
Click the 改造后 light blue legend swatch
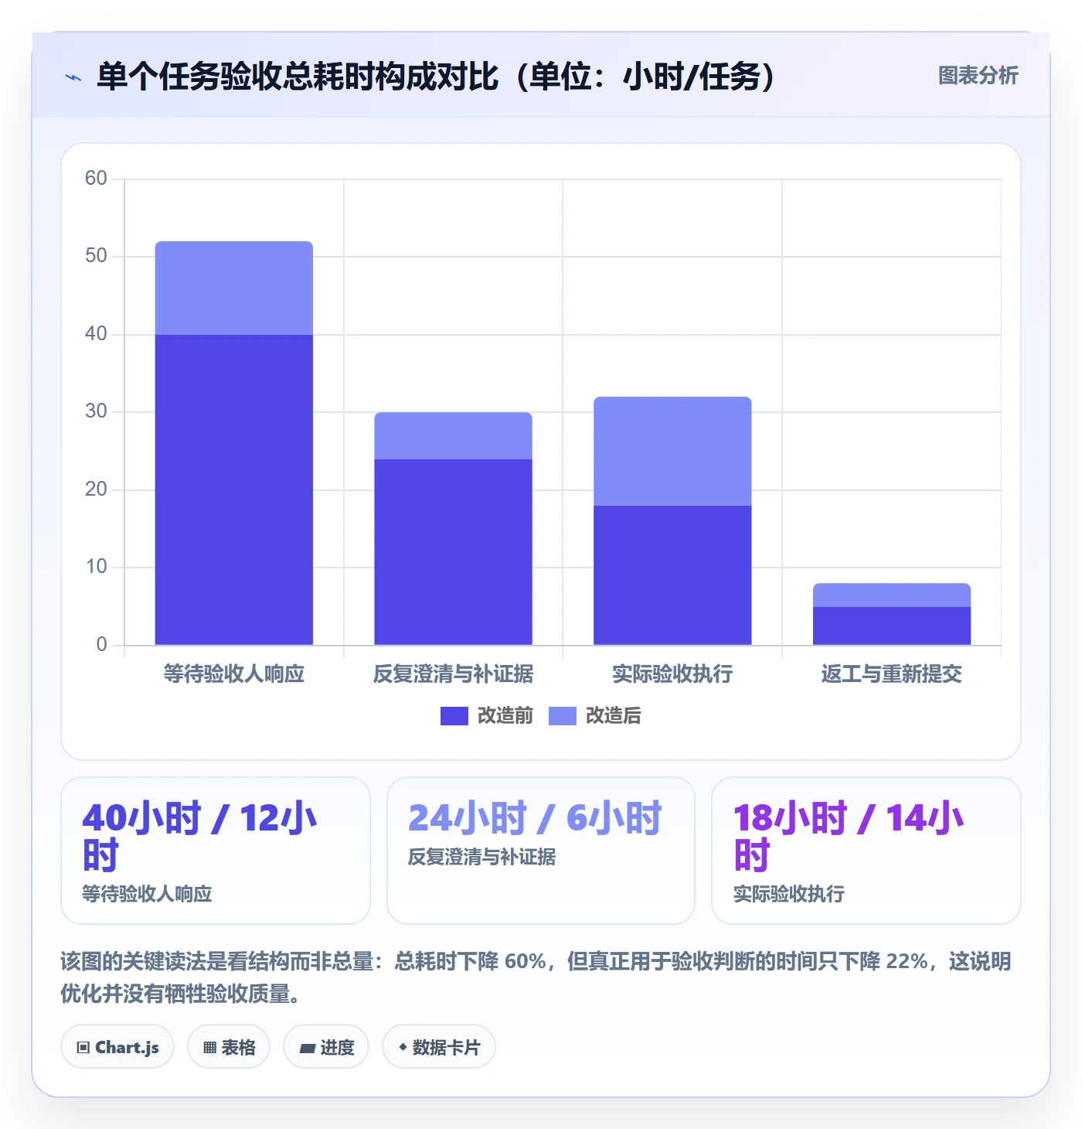563,716
